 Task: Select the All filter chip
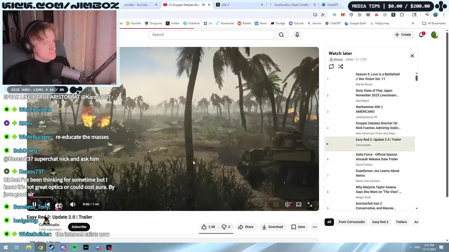(x=329, y=222)
